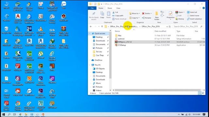209x117 pixels.
Task: Switch to the Share ribbon tab
Action: pos(110,8)
